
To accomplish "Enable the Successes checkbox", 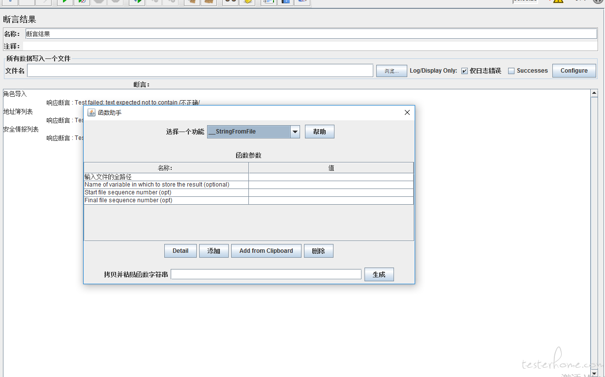I will click(511, 71).
